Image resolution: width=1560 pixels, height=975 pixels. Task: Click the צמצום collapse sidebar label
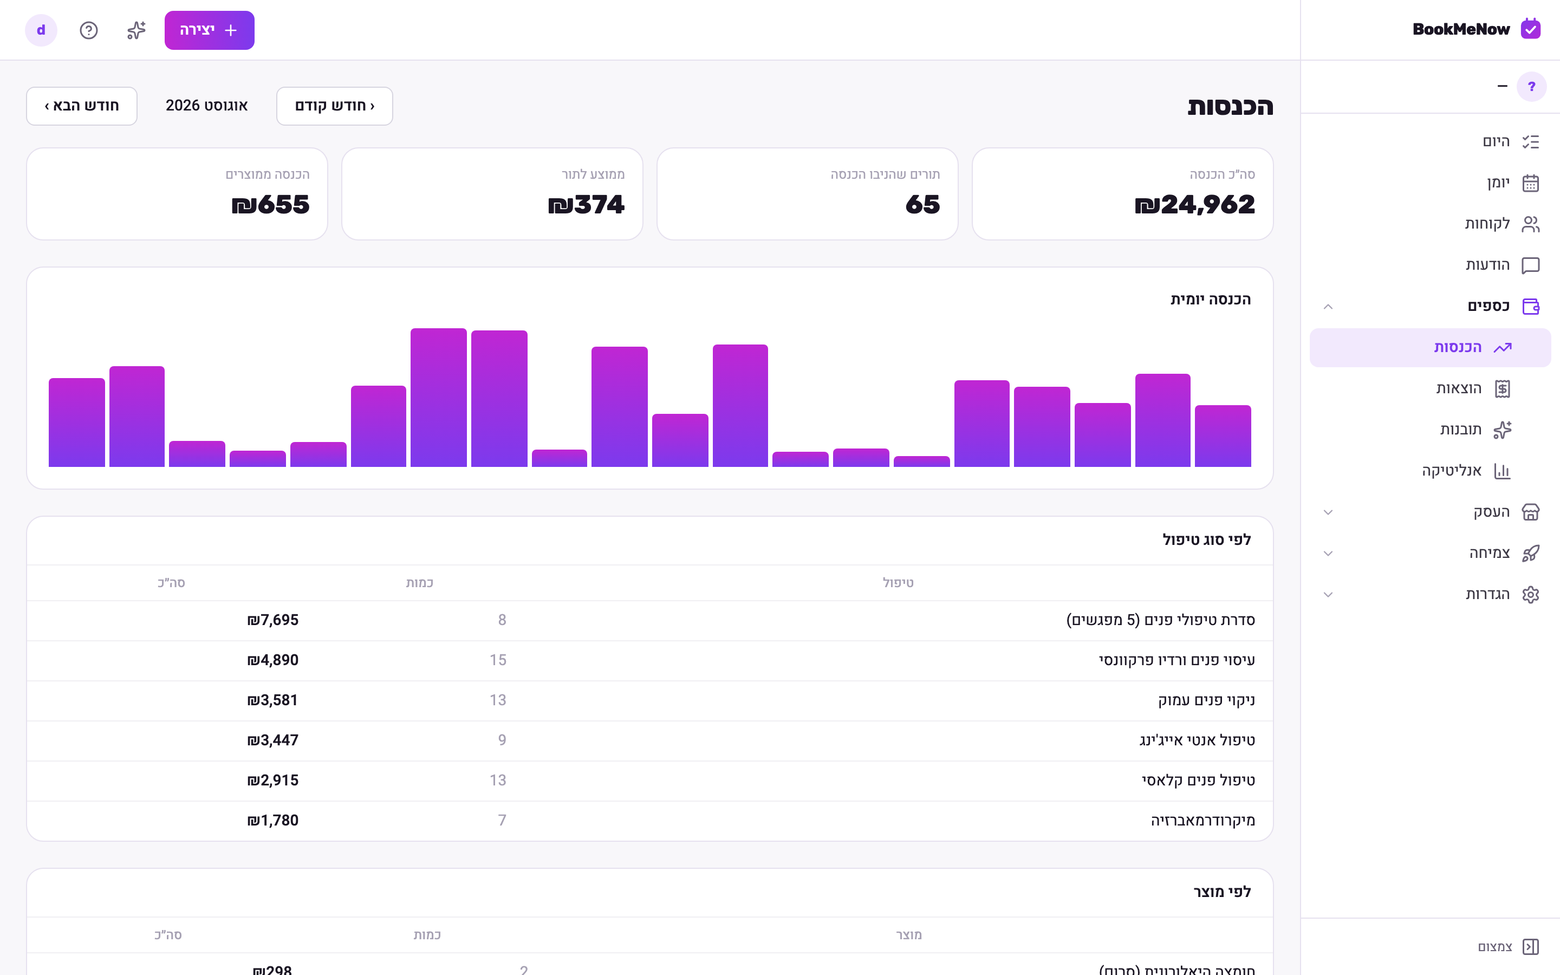[1495, 947]
